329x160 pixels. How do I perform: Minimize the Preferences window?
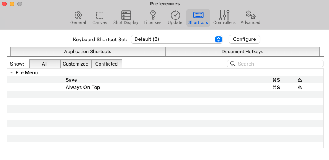click(x=12, y=4)
